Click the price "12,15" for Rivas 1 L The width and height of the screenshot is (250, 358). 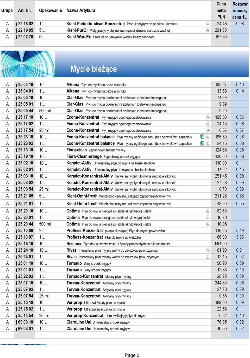222,257
